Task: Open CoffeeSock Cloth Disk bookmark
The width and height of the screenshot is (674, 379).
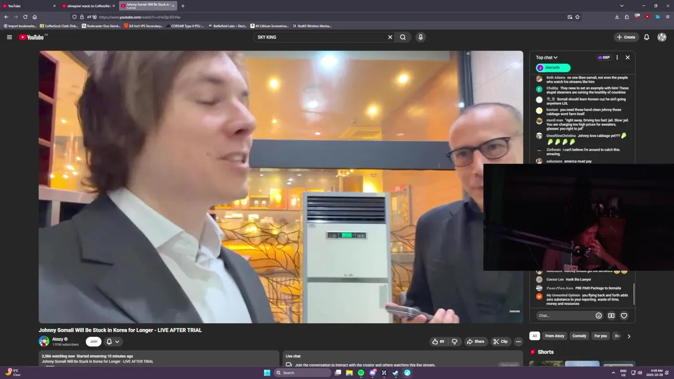Action: click(x=58, y=26)
